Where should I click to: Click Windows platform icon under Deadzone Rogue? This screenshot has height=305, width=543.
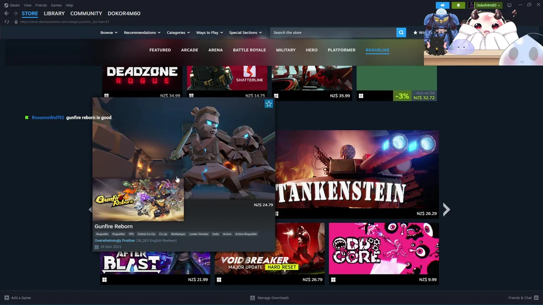click(x=106, y=96)
